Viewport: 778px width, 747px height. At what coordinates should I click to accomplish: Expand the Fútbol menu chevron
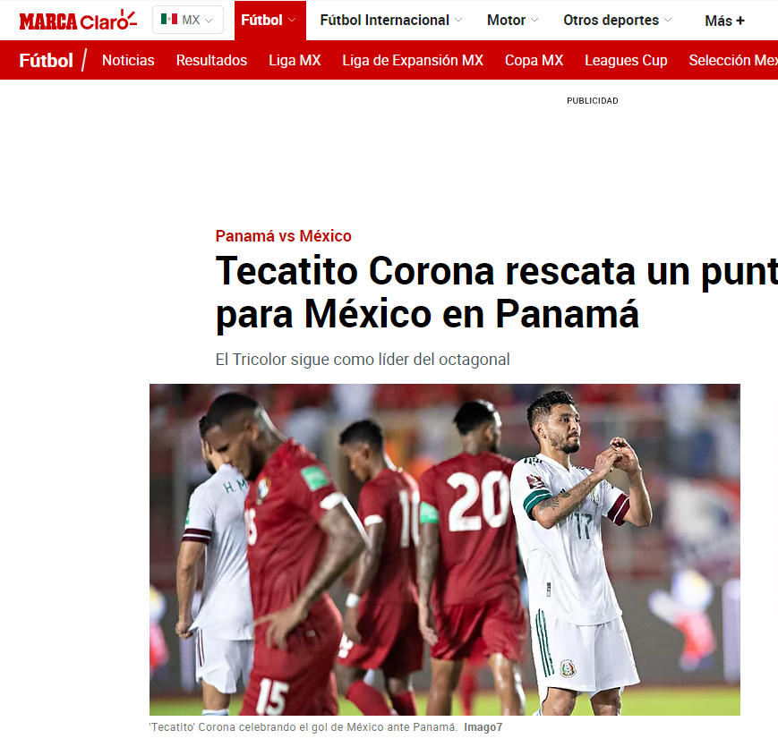click(x=292, y=20)
